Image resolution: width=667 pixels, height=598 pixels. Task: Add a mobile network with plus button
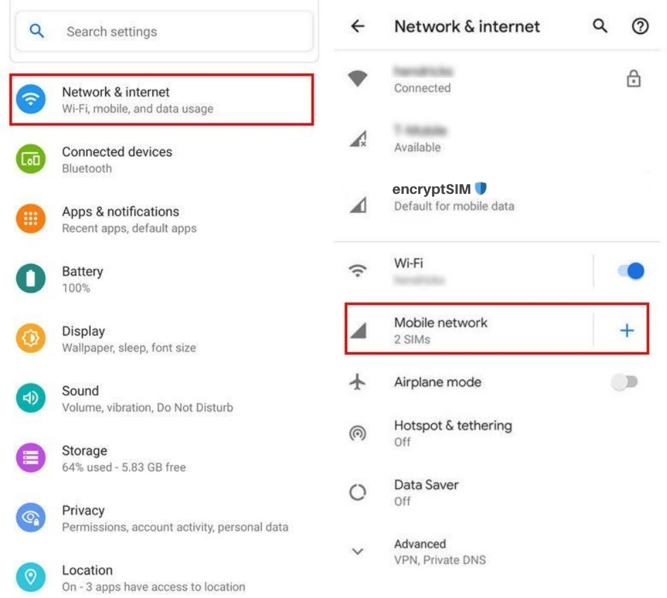coord(626,331)
